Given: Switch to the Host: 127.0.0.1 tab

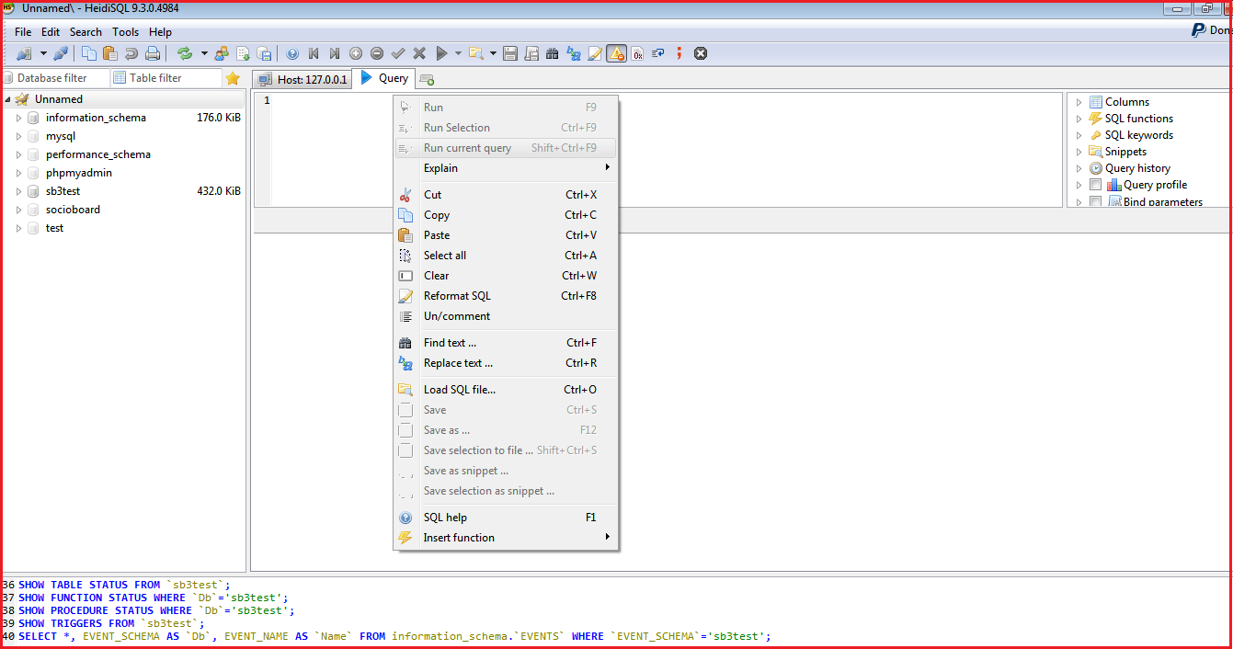Looking at the screenshot, I should [303, 79].
